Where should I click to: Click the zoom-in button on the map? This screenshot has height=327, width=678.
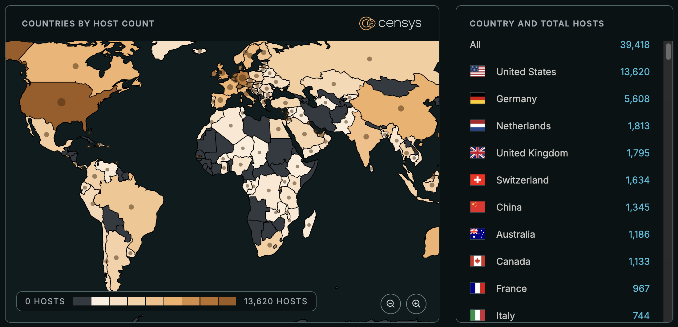(x=416, y=304)
